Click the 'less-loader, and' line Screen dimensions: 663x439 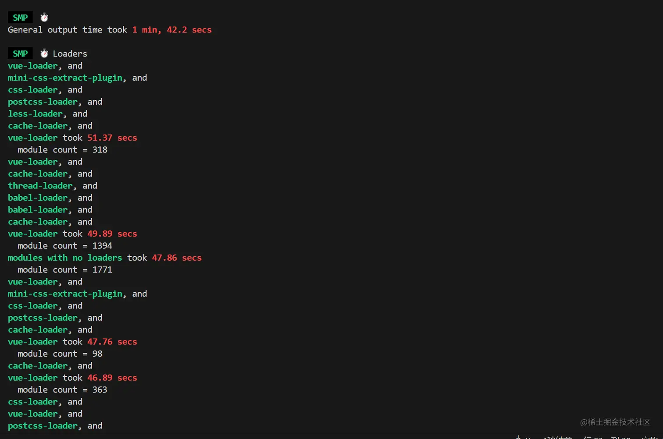48,114
